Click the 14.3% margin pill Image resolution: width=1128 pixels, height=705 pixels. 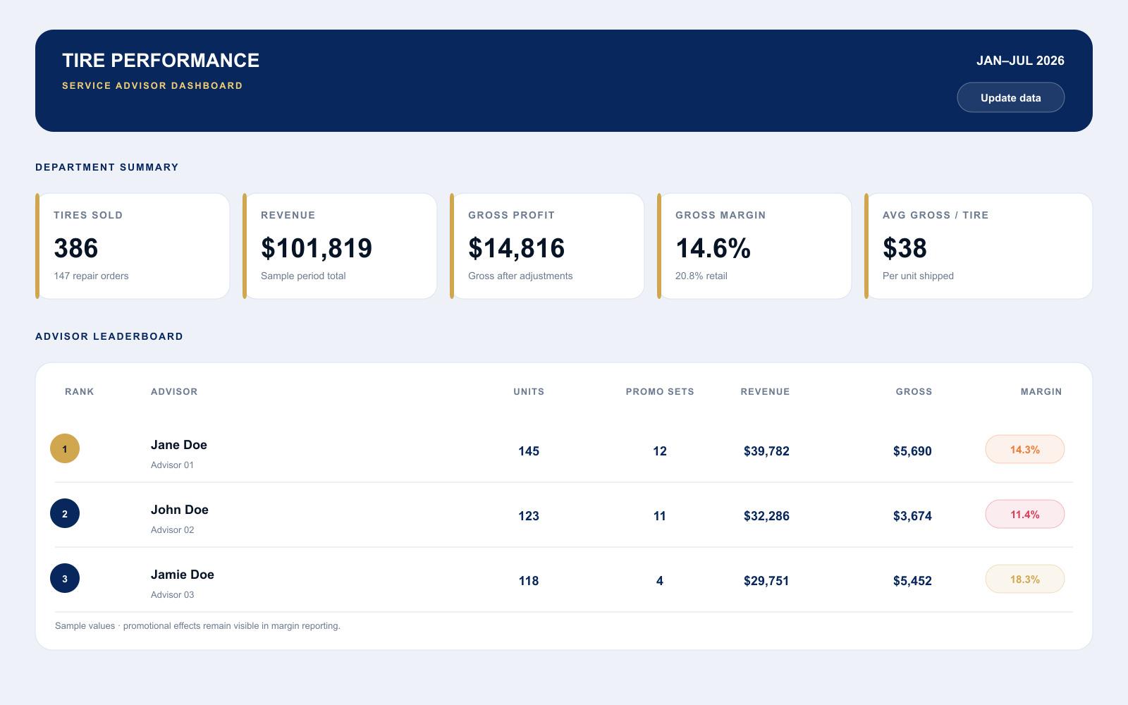pos(1024,449)
